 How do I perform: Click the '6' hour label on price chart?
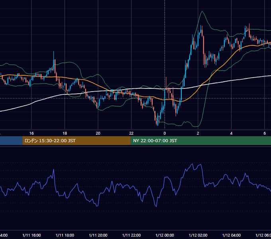265,133
